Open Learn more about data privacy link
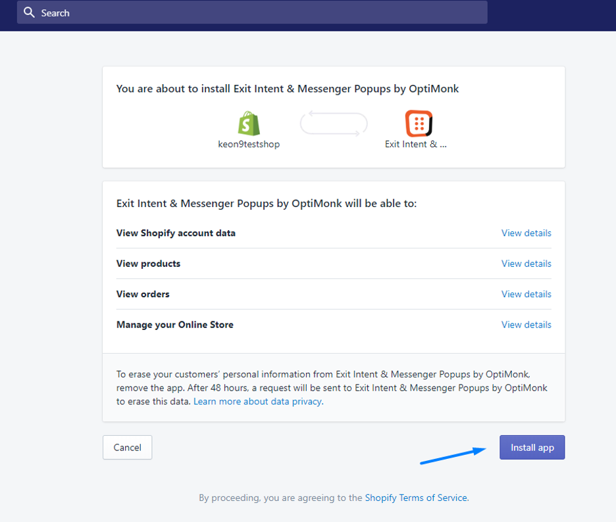The width and height of the screenshot is (616, 522). coord(257,401)
